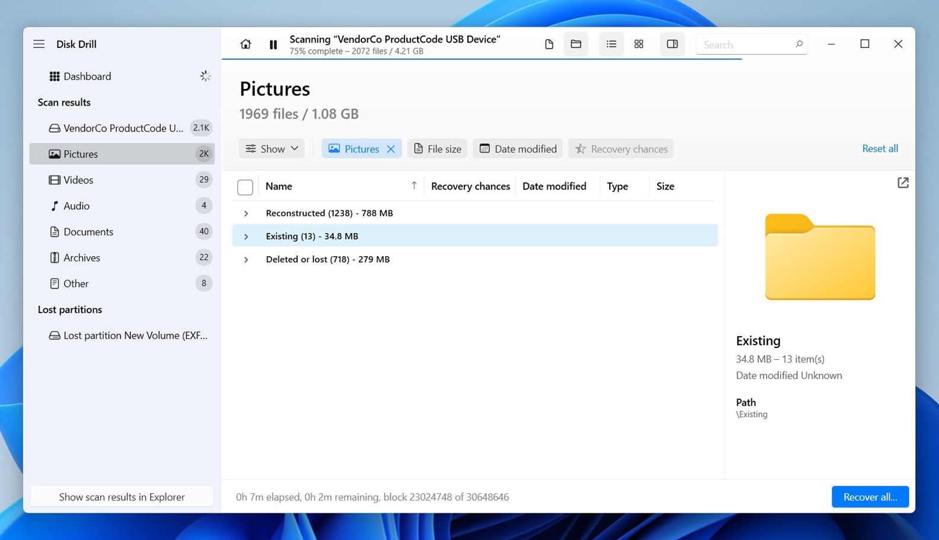The width and height of the screenshot is (939, 540).
Task: Open the hamburger menu
Action: point(39,44)
